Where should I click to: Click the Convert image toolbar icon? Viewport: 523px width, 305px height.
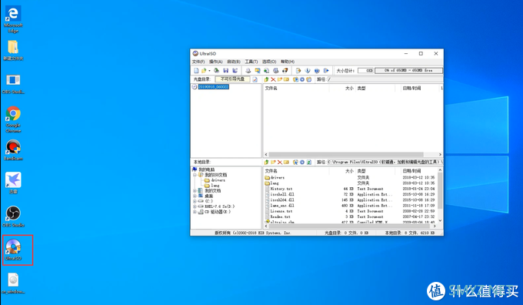tap(266, 71)
